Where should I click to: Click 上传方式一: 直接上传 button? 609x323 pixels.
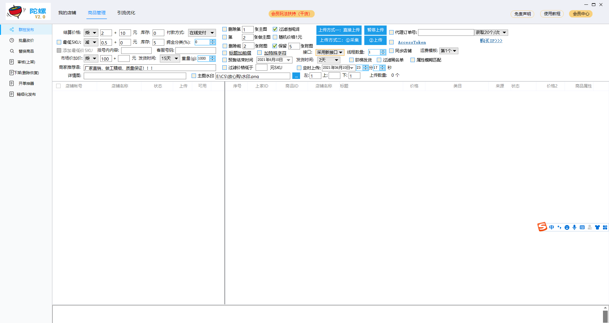click(339, 30)
